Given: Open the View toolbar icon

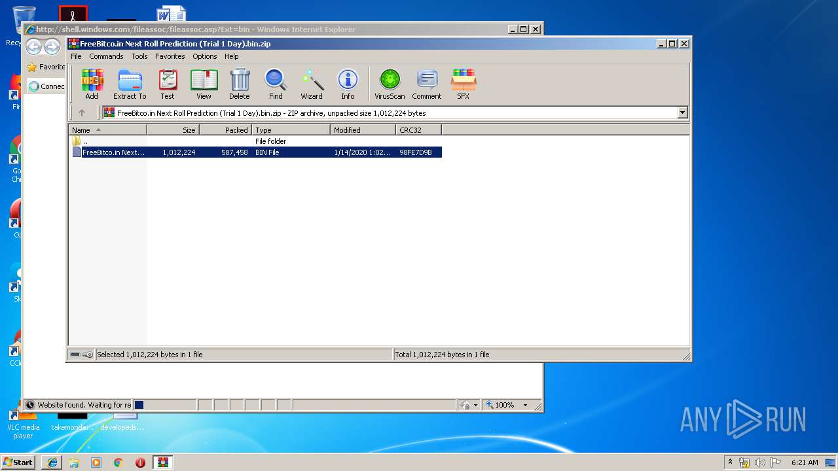Looking at the screenshot, I should tap(204, 84).
